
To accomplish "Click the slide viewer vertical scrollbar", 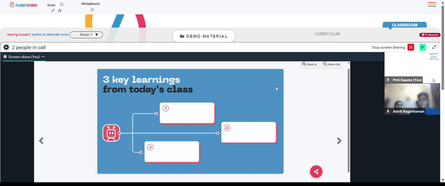I will 348,120.
